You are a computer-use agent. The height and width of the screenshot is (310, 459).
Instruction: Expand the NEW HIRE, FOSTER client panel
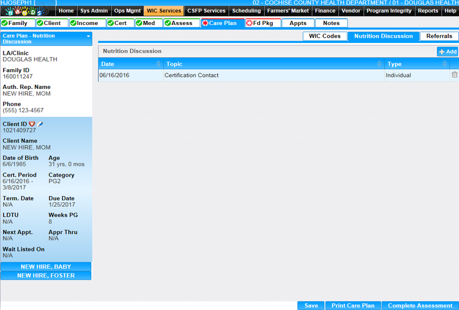click(46, 276)
